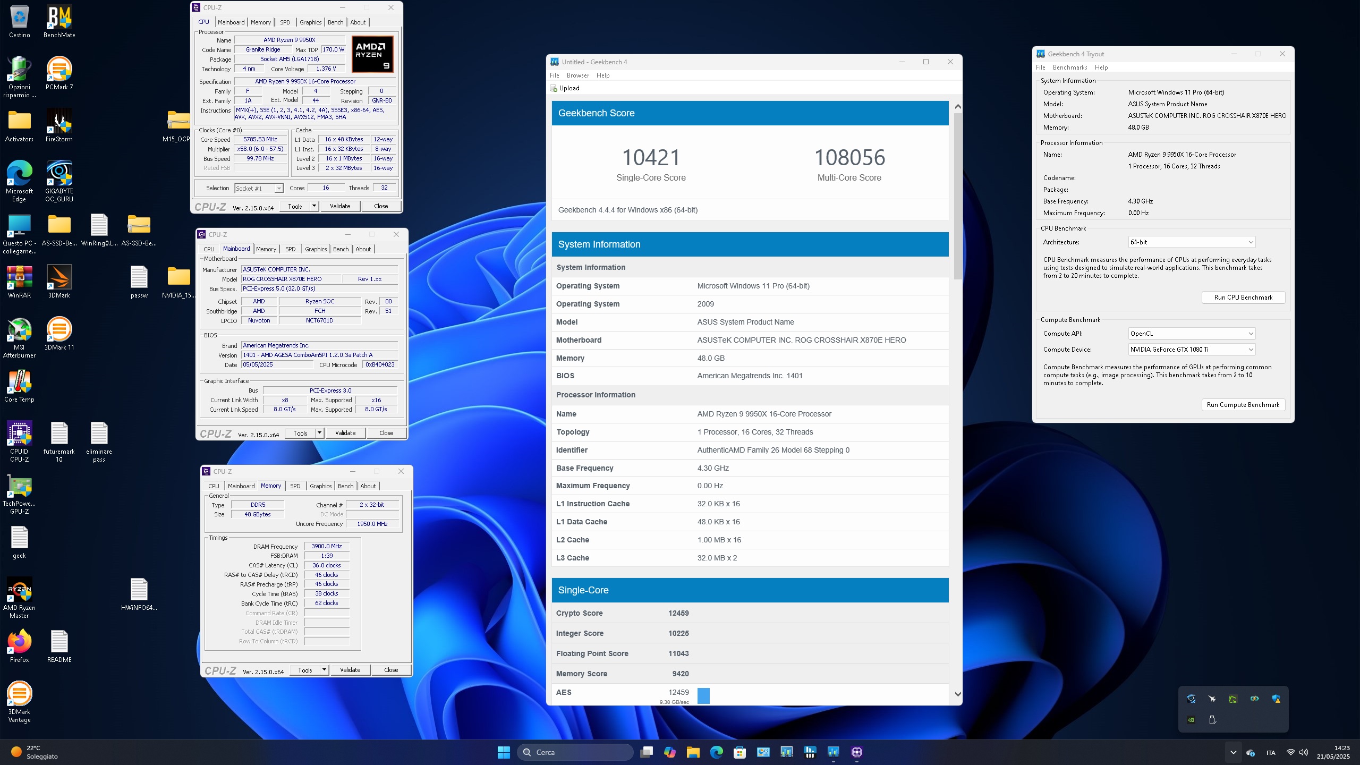Click Validate in the top CPU-Z window
The image size is (1360, 765).
pos(340,206)
